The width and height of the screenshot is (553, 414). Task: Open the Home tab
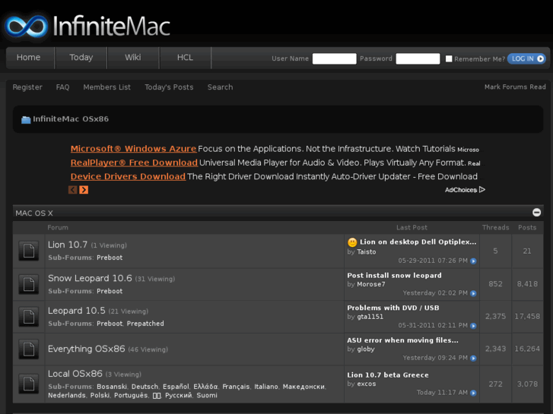pyautogui.click(x=29, y=58)
